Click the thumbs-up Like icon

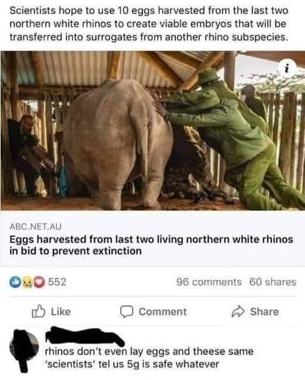39,312
